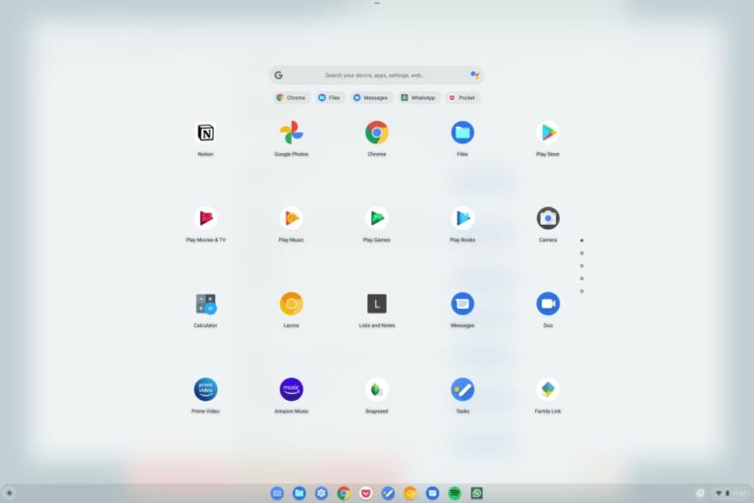Launch the Amazon Music app

click(x=291, y=389)
